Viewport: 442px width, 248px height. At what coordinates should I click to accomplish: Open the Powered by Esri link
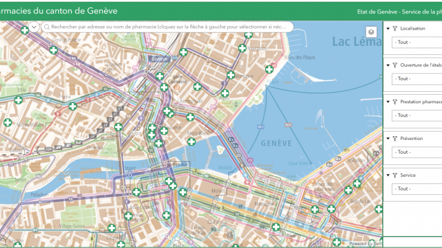364,244
